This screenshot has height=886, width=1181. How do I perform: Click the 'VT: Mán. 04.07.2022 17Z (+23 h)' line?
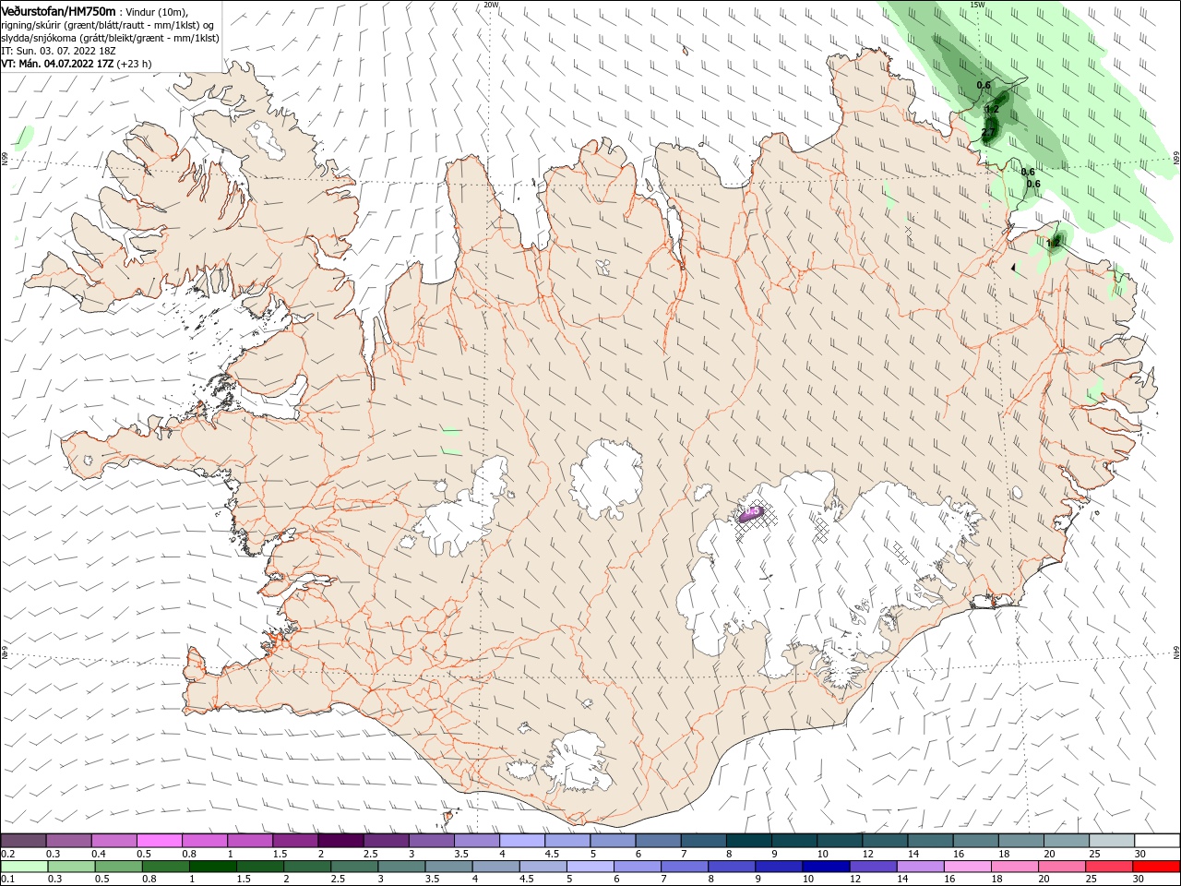tap(77, 64)
